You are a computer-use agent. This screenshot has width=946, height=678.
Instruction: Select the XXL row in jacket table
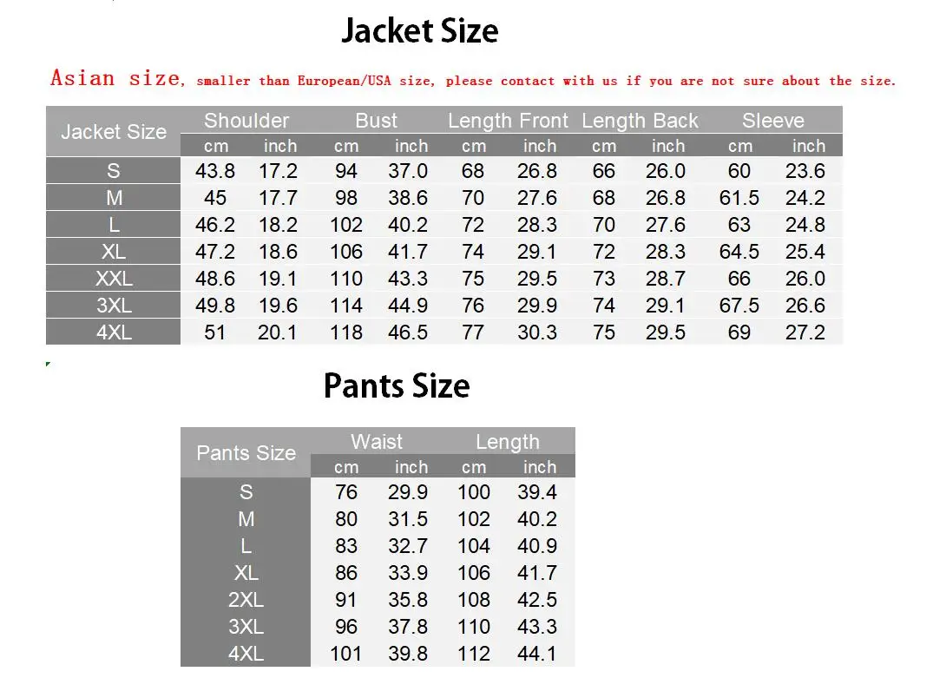click(444, 279)
